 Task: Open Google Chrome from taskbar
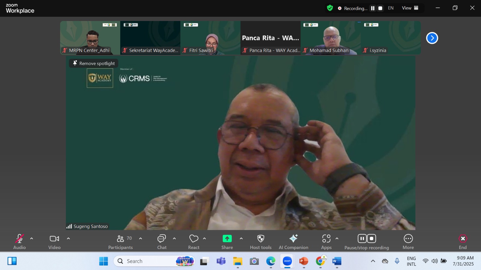320,261
